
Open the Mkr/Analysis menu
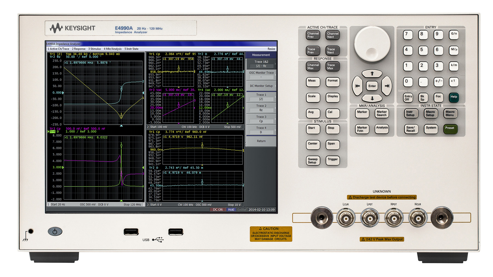pos(113,49)
